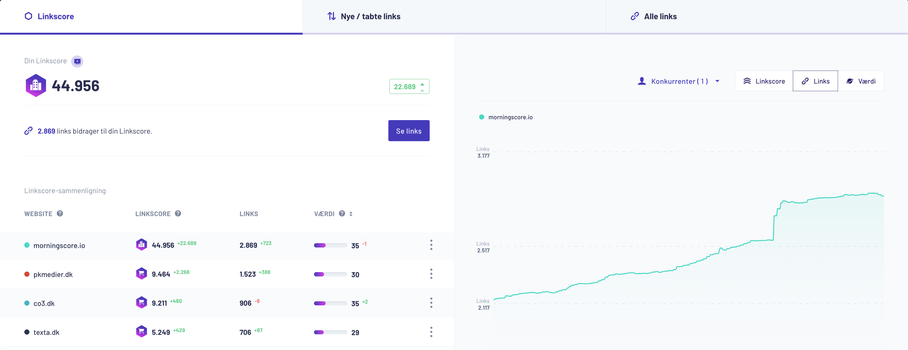Show help for LINKSCORE column
Screen dimensions: 908x350
coord(178,213)
